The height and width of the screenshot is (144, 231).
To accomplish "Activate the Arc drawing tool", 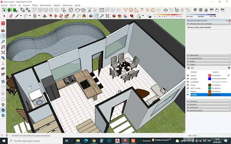I will click(x=26, y=16).
